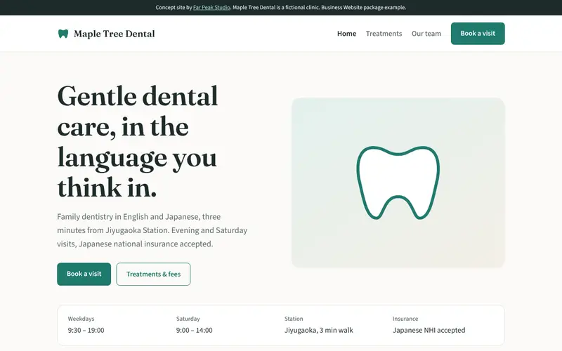Click Book a visit in the header
This screenshot has width=562, height=351.
tap(478, 34)
